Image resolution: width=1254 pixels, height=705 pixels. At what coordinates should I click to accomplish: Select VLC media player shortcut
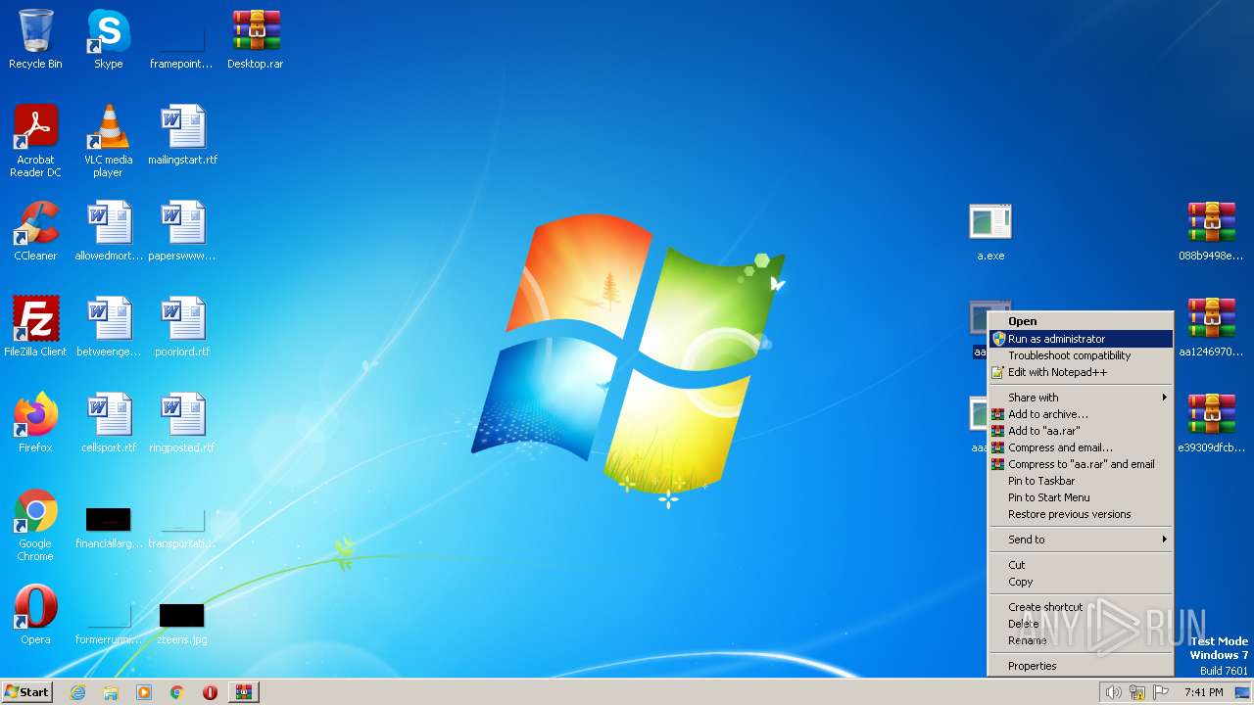tap(108, 141)
